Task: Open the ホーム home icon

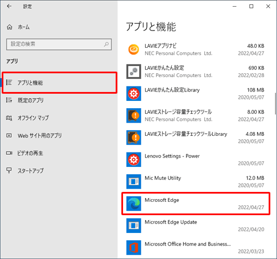Action: tap(9, 27)
